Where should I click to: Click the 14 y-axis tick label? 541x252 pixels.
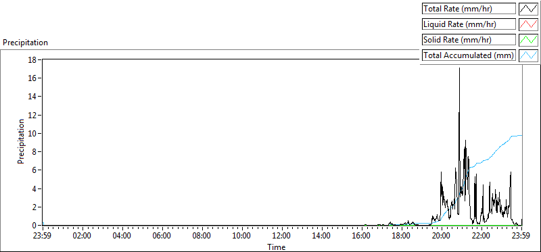click(x=32, y=97)
